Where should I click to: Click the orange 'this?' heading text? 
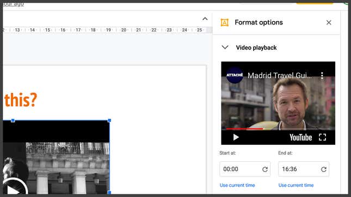pos(21,100)
